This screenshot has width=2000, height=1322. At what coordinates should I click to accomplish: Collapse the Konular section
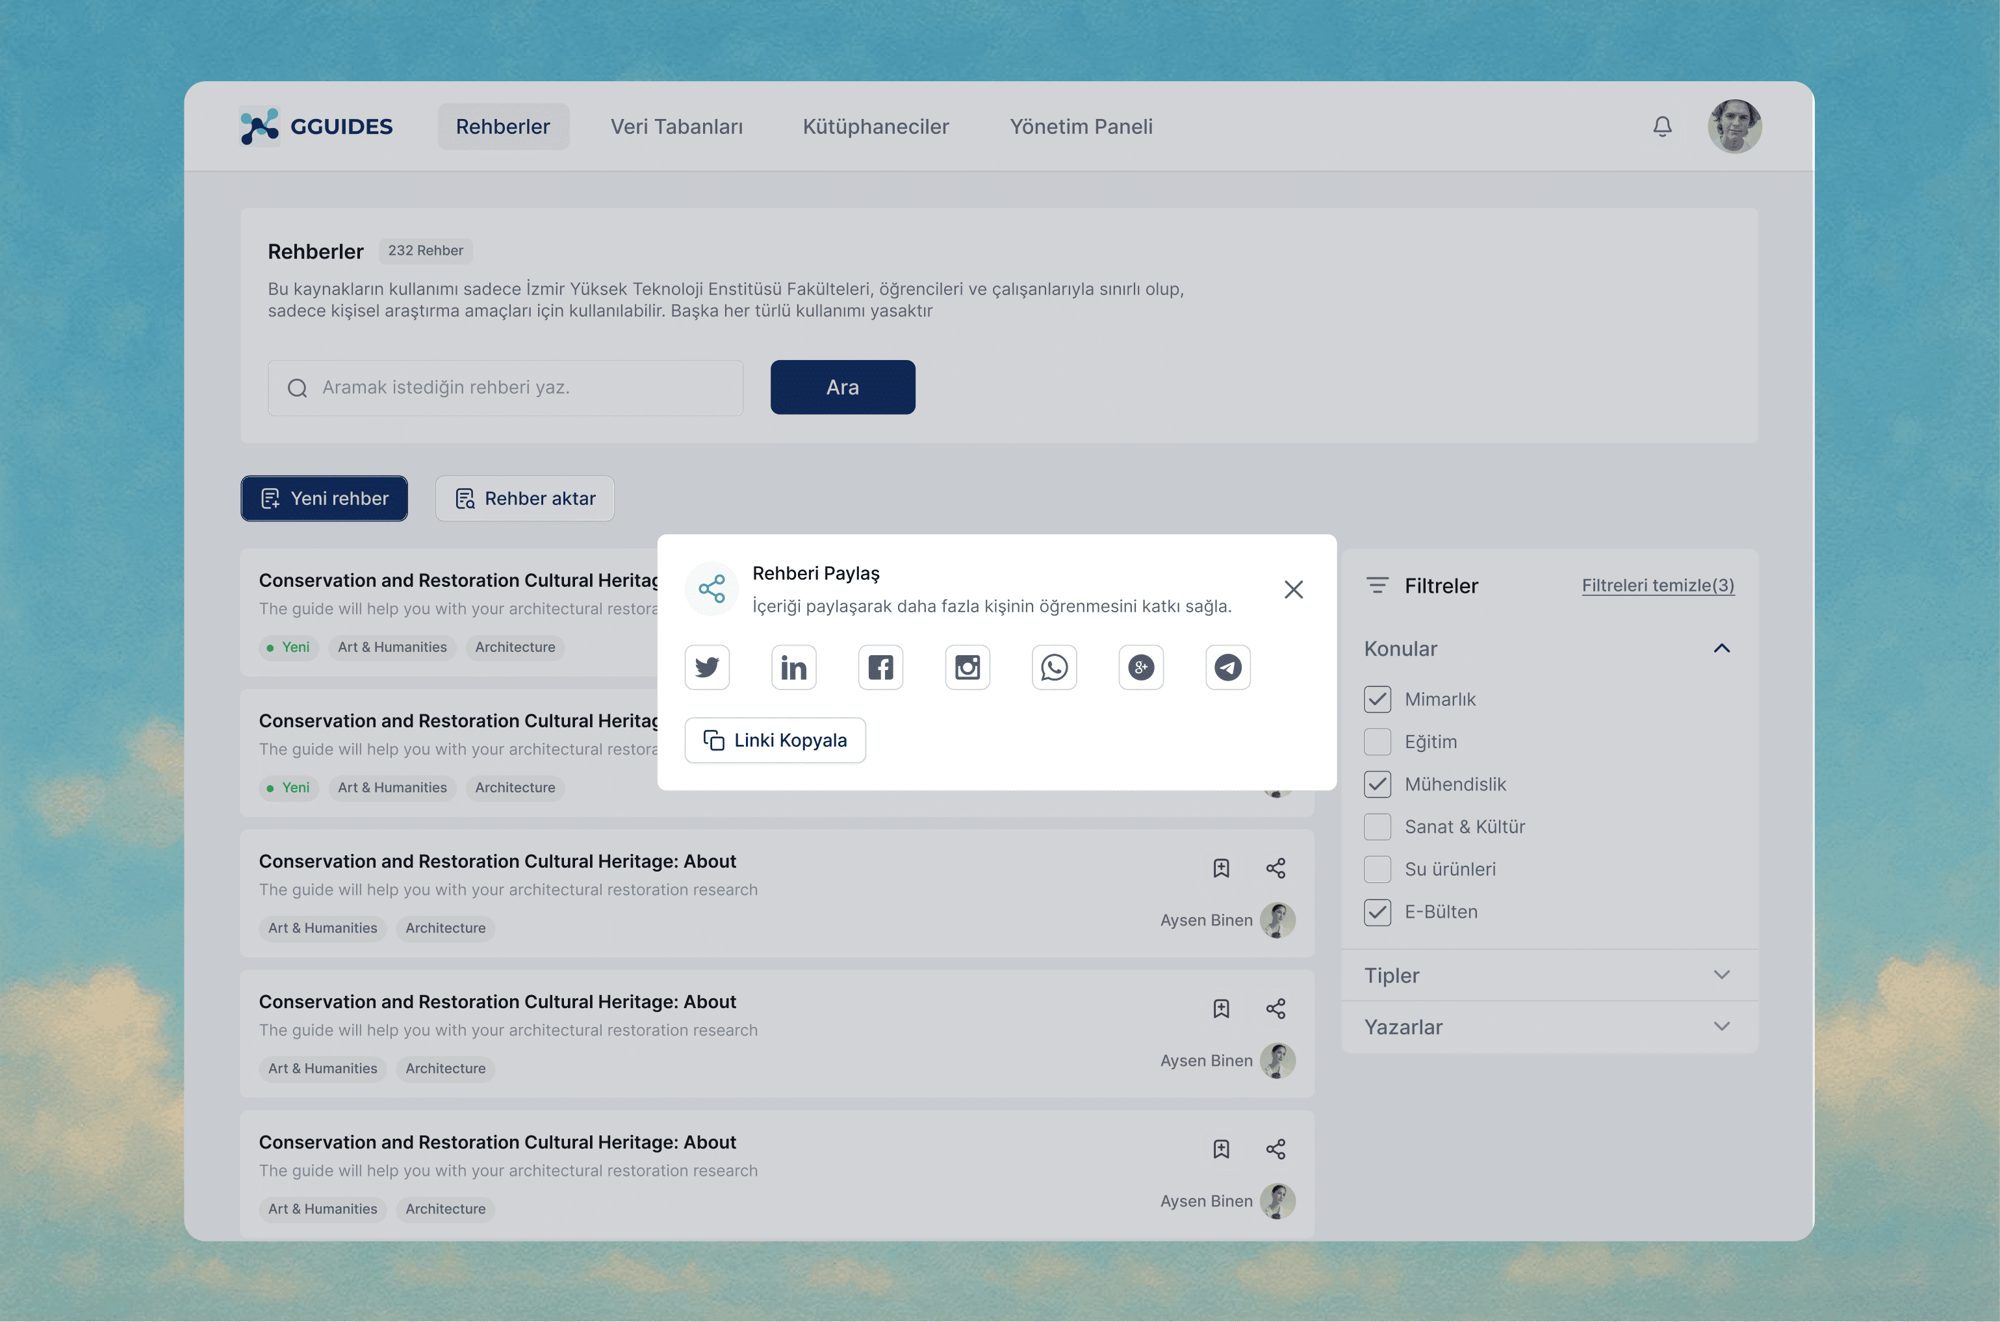[1721, 649]
